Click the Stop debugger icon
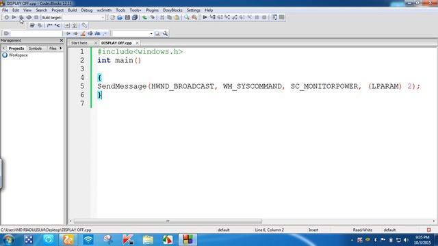This screenshot has width=438, height=246. click(x=264, y=17)
